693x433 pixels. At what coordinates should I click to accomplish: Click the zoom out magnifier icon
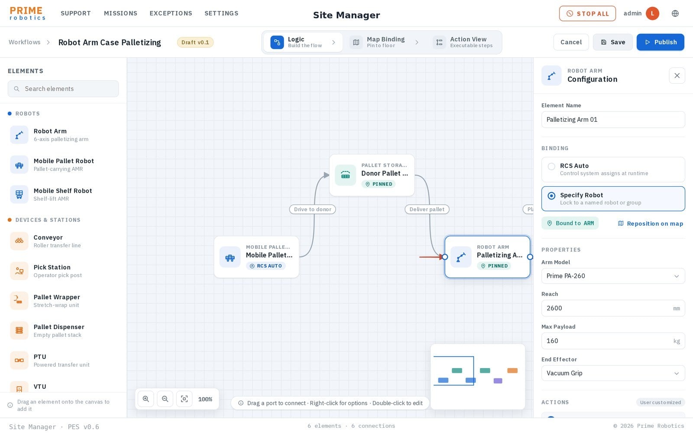point(165,399)
